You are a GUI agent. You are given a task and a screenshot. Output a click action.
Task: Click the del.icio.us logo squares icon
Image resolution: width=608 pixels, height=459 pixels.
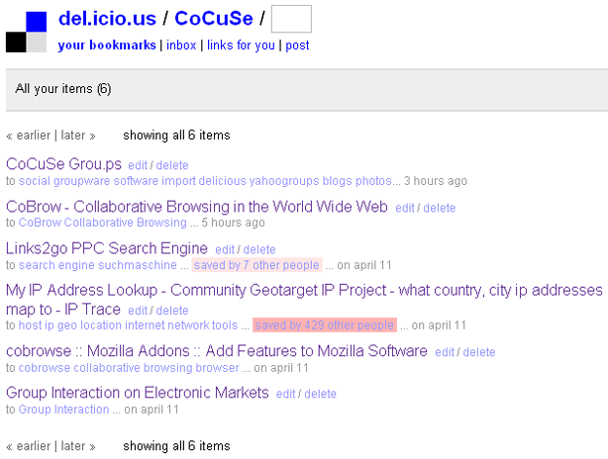point(26,32)
